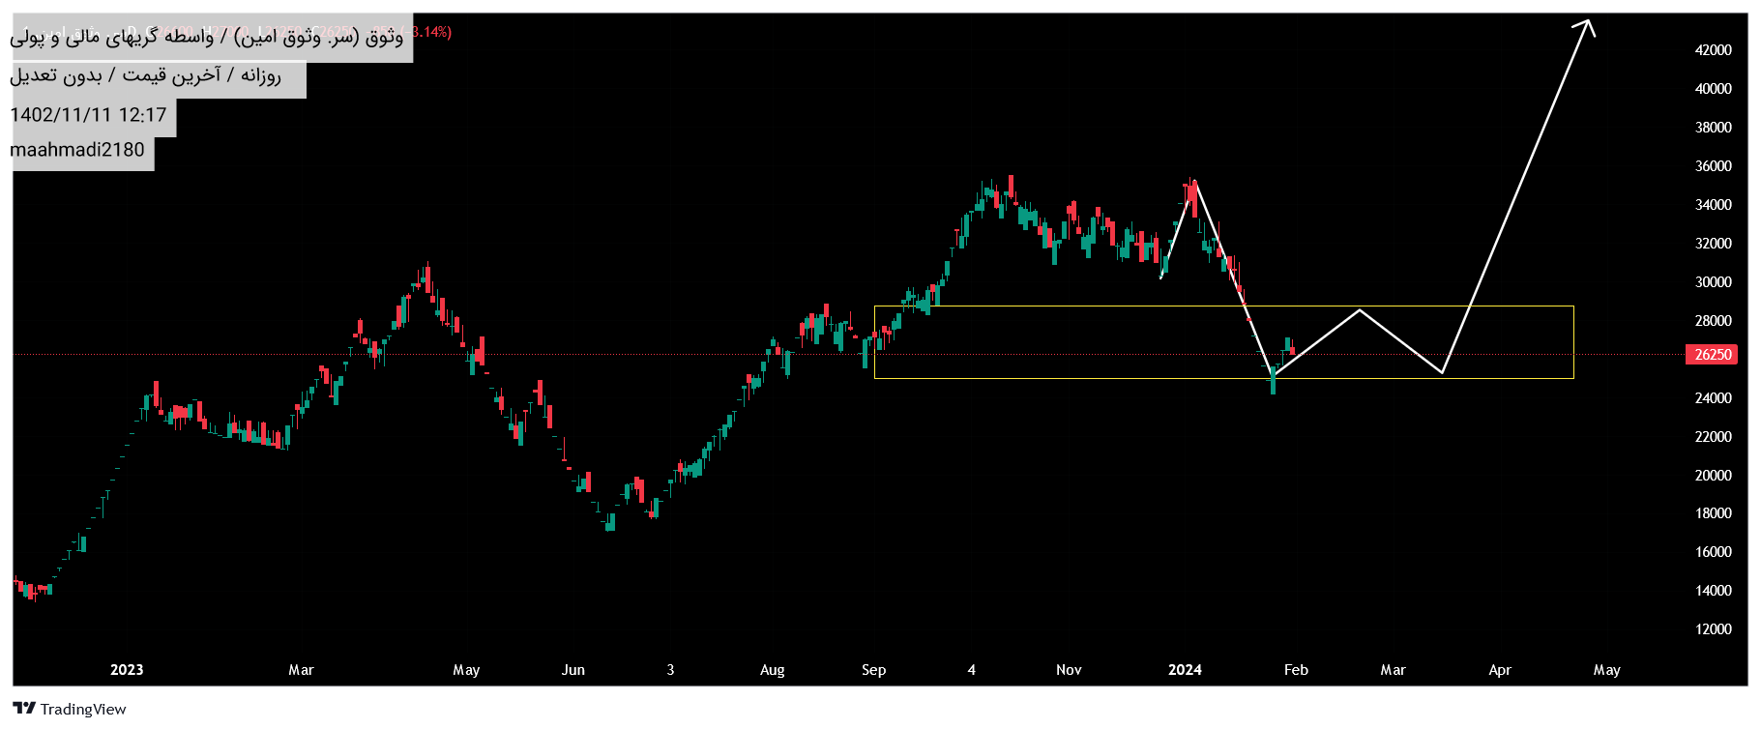The height and width of the screenshot is (729, 1761).
Task: Click the Sep marker on time axis
Action: click(x=873, y=670)
